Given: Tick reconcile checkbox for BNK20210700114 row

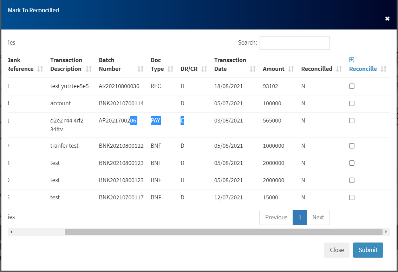Looking at the screenshot, I should click(352, 104).
